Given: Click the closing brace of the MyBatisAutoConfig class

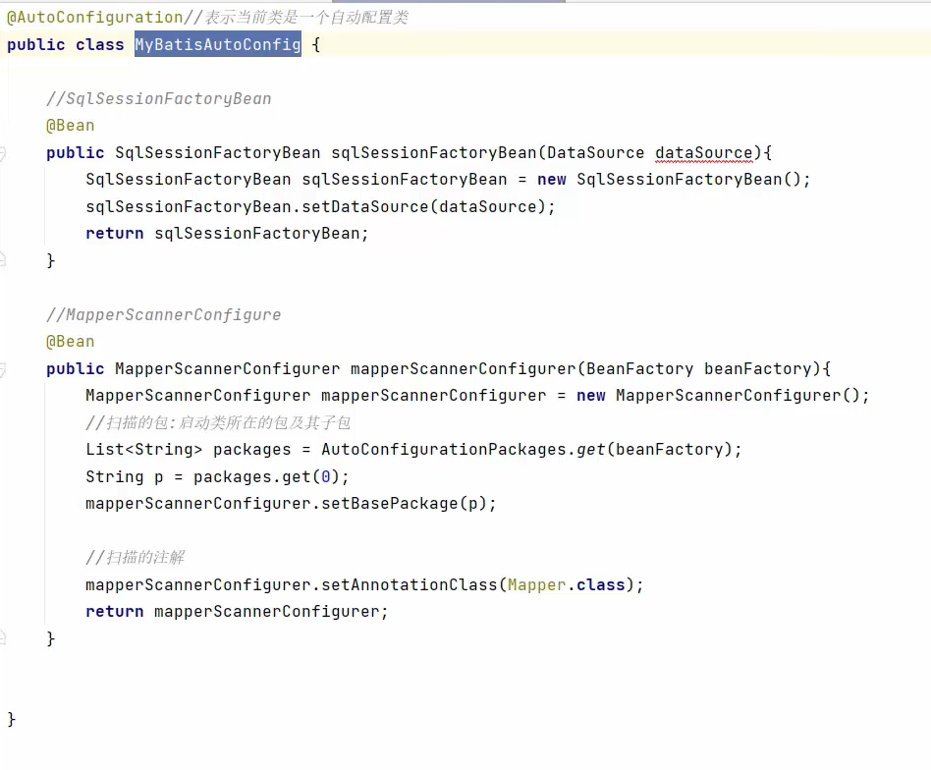Looking at the screenshot, I should (11, 719).
